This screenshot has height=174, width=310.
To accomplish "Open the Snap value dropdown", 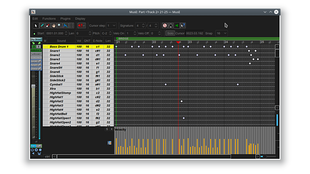I will pyautogui.click(x=221, y=33).
